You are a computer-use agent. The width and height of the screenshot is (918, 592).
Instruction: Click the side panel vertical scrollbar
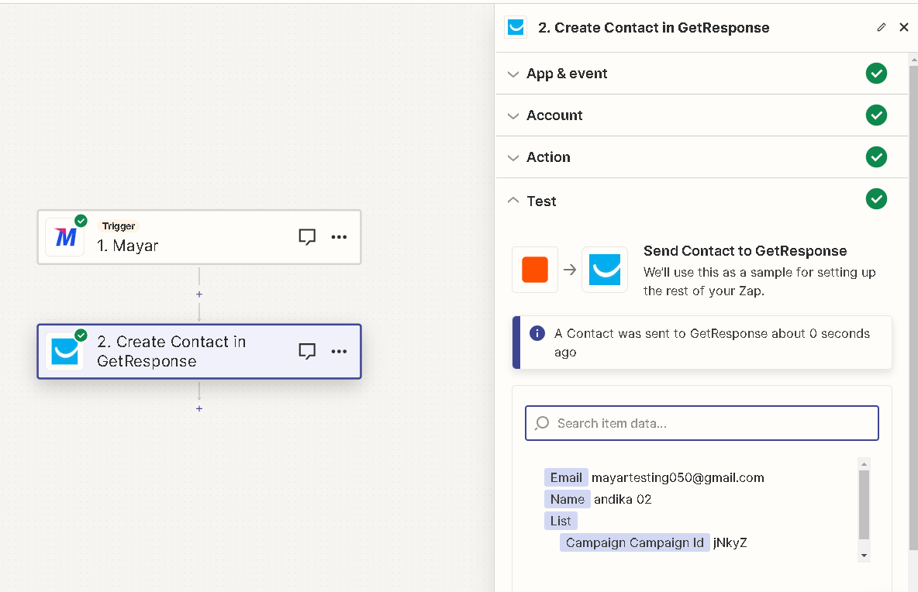click(913, 307)
